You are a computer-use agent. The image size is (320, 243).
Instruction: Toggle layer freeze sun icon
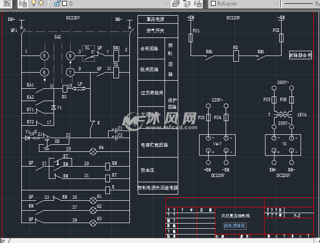coord(41,3)
